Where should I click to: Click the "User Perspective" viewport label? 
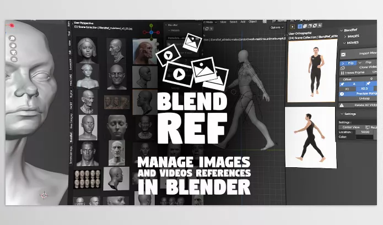coord(84,23)
